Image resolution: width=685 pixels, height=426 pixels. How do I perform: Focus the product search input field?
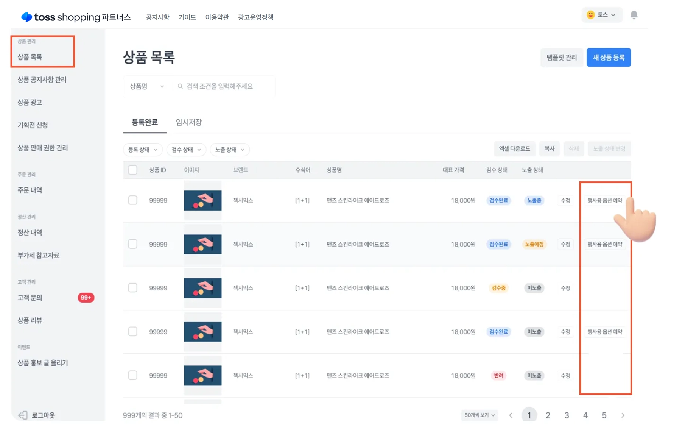pos(224,86)
